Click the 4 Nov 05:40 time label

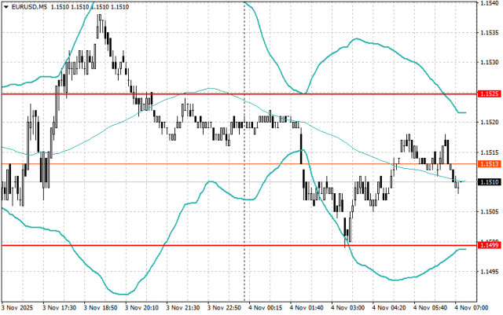430,308
